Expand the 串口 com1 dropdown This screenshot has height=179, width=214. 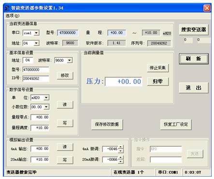pos(36,33)
